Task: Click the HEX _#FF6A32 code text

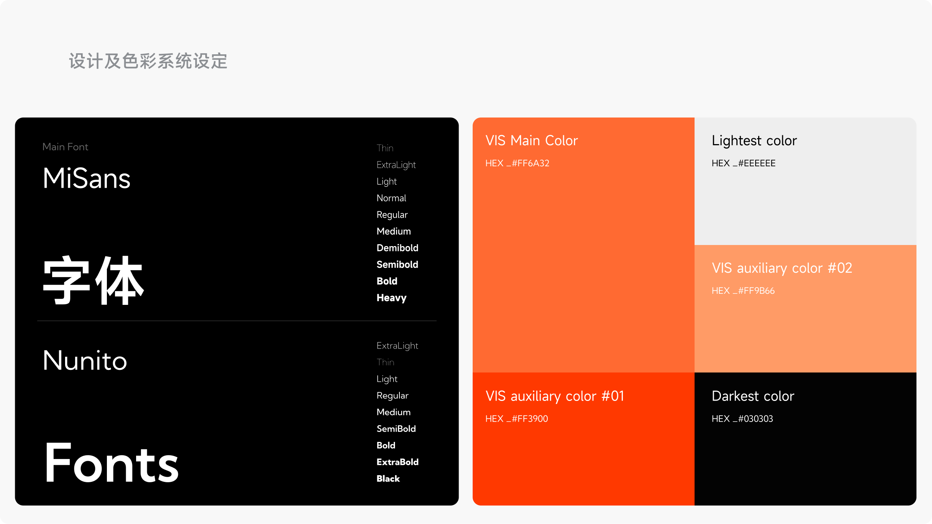Action: [x=517, y=163]
